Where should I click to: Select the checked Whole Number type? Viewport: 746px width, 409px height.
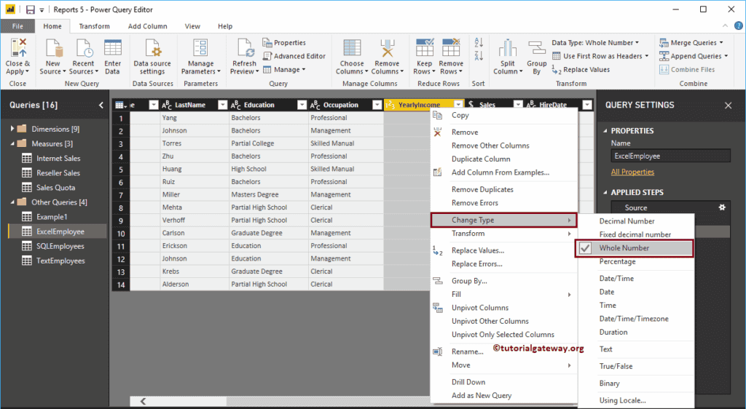coord(635,248)
